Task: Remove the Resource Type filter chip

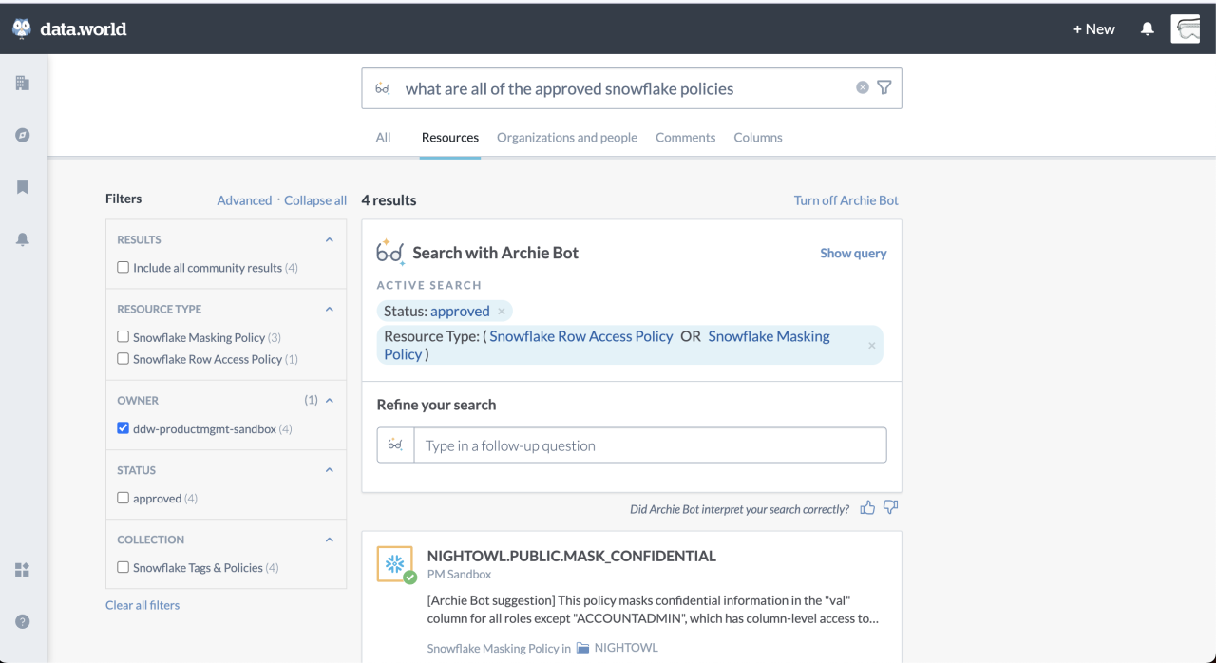Action: 872,346
